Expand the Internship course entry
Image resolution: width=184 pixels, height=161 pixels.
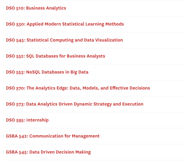[x=95, y=120]
